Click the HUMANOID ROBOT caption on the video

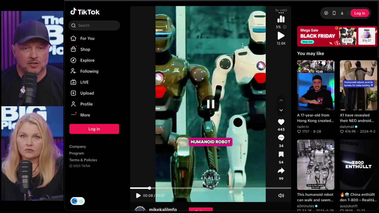coord(211,142)
